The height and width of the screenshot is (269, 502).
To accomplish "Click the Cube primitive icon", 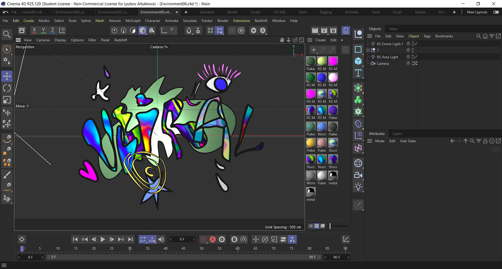I will (x=358, y=61).
